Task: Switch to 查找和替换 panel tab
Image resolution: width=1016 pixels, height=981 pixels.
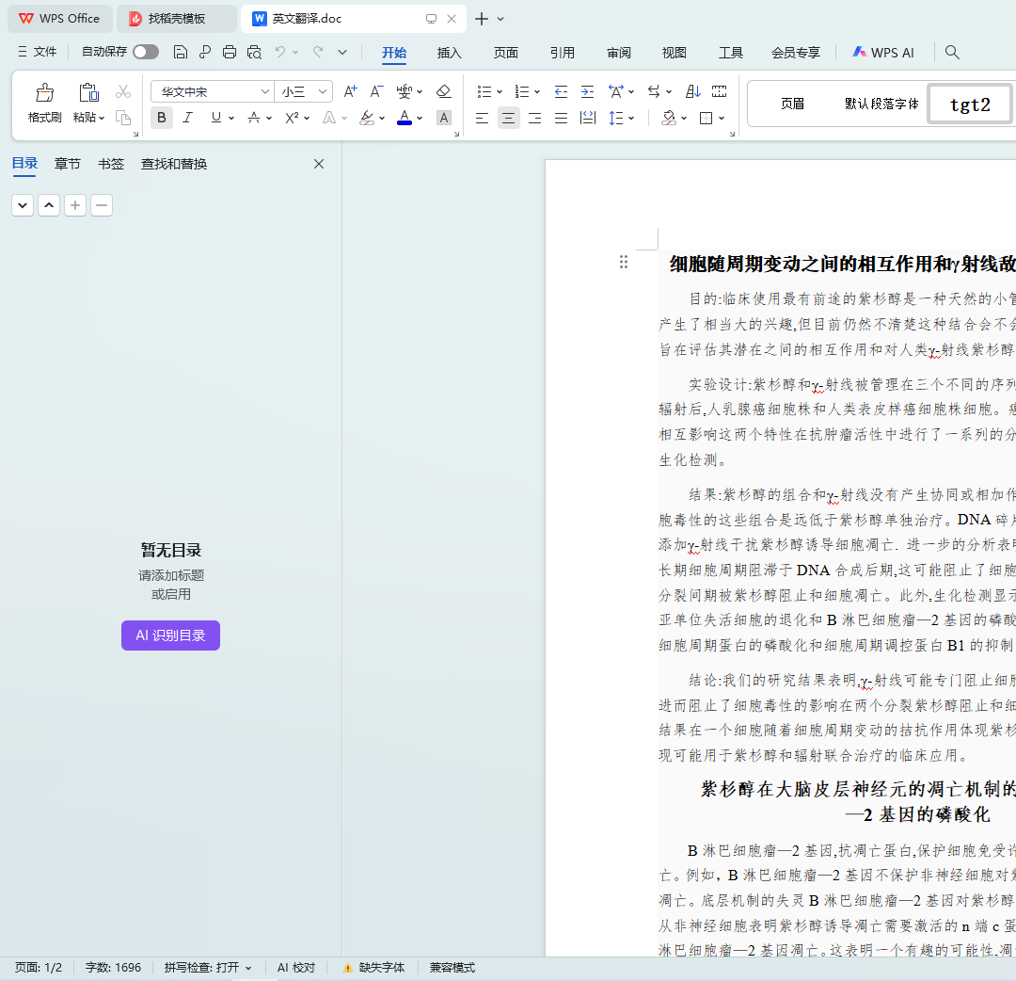Action: (x=174, y=164)
